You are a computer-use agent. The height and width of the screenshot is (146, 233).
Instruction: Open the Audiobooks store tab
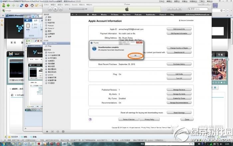[x=150, y=15]
